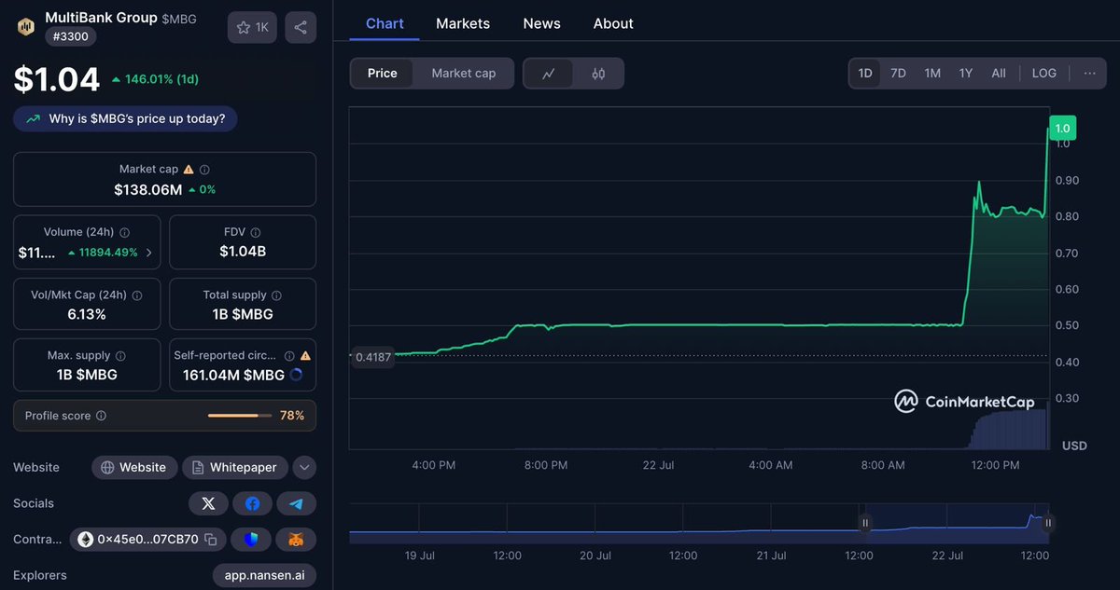Screen dimensions: 1120x590
Task: Toggle LOG scale on chart
Action: [x=1044, y=73]
